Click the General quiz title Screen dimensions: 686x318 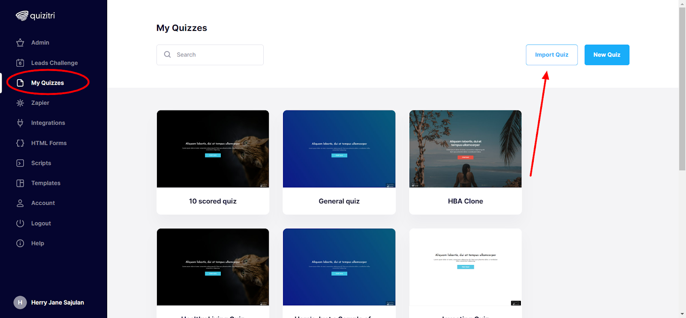pos(339,201)
